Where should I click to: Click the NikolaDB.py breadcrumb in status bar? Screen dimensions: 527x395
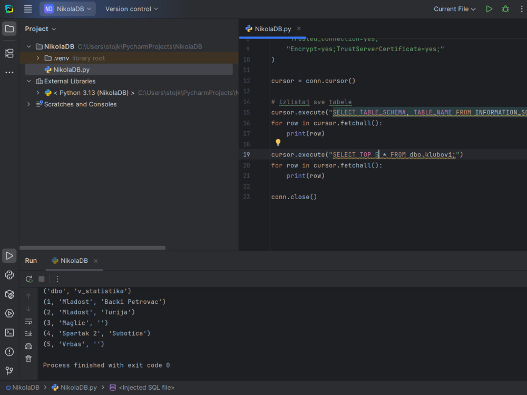pos(75,388)
